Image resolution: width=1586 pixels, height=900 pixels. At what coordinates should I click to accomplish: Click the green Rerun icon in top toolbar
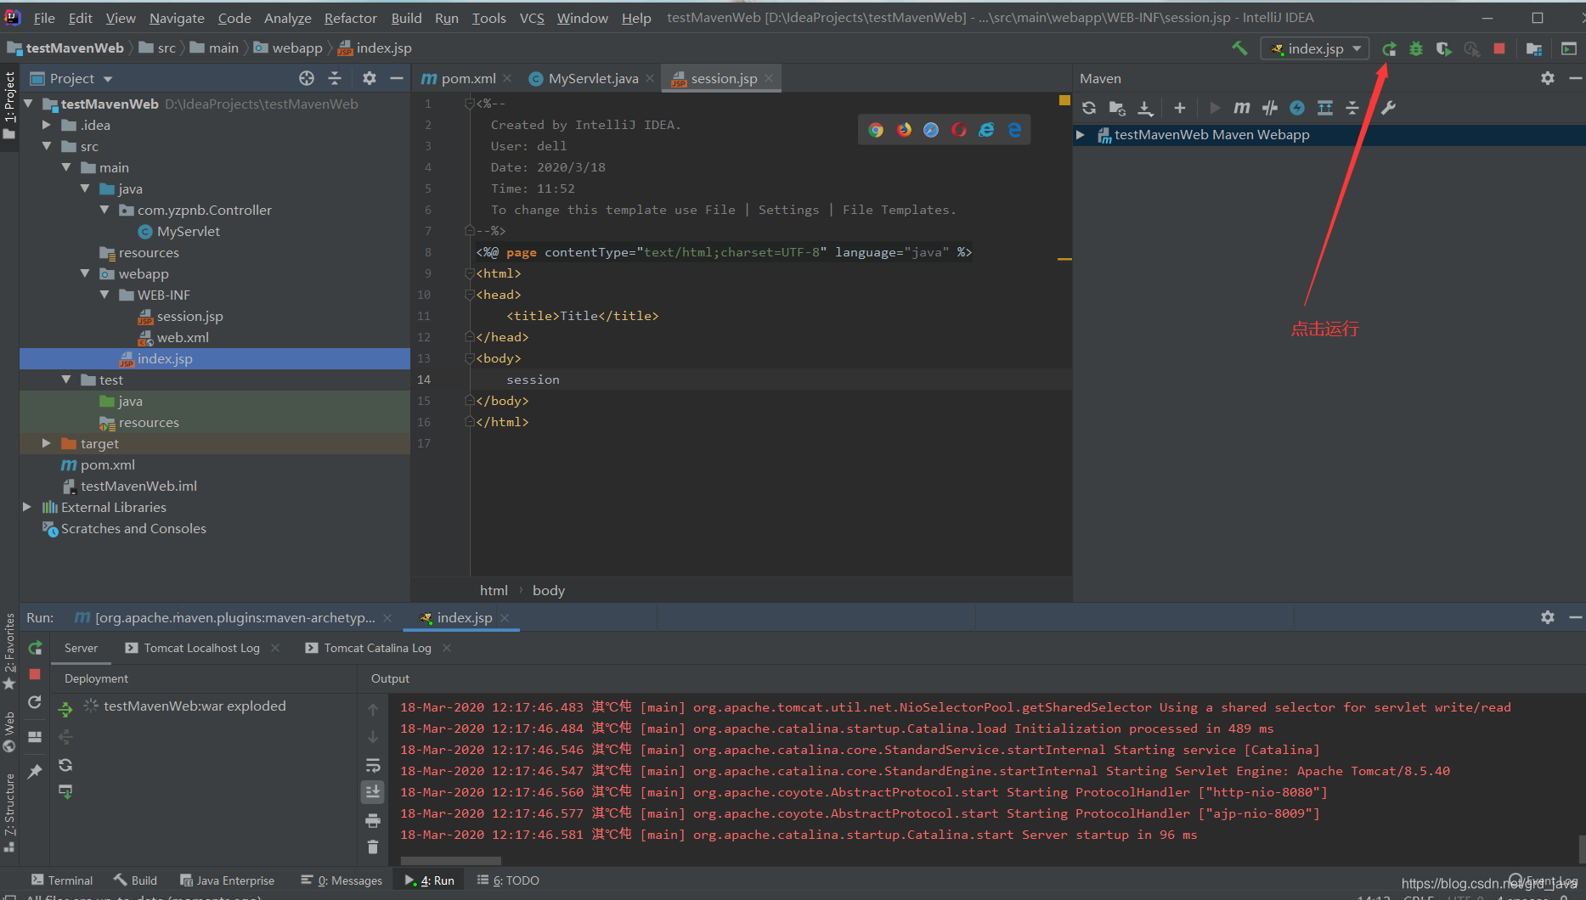(1389, 48)
